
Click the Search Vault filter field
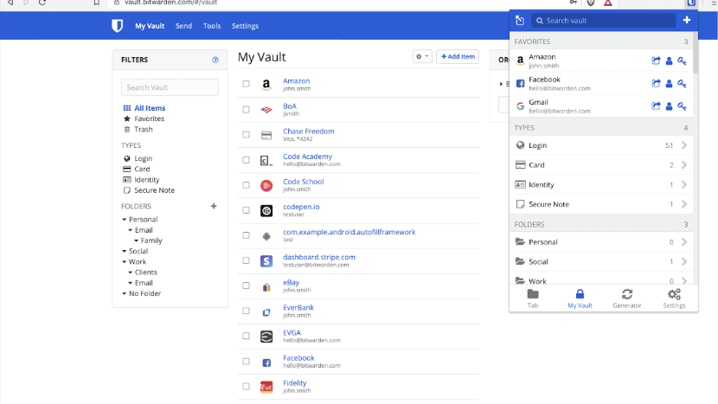[170, 87]
